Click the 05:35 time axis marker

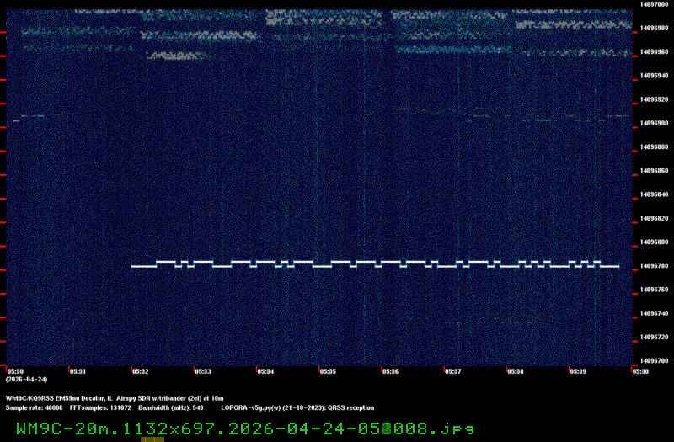pyautogui.click(x=328, y=370)
